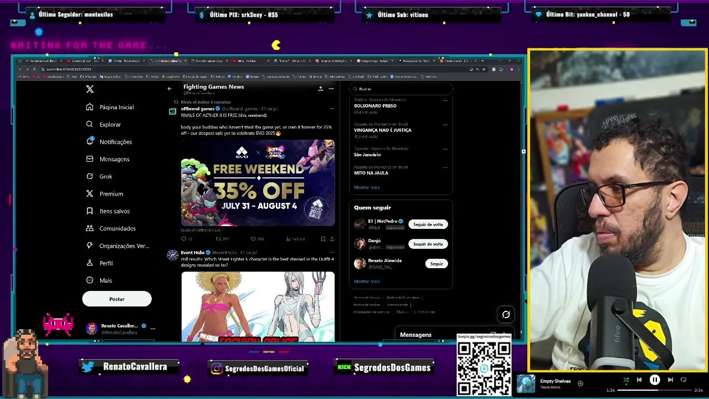Toggle shuffle in the music player
Viewport: 709px width, 399px height.
pyautogui.click(x=626, y=380)
